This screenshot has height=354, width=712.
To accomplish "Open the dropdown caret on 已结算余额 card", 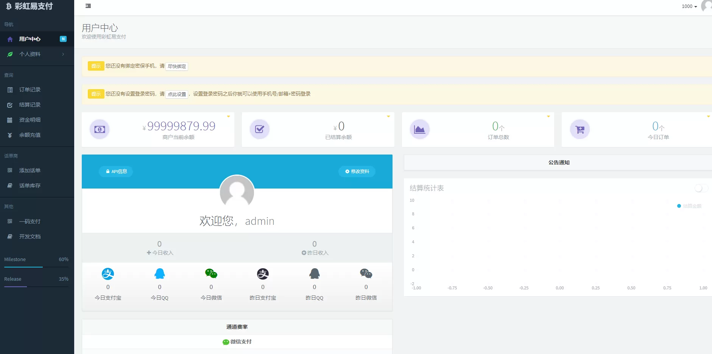I will coord(388,116).
